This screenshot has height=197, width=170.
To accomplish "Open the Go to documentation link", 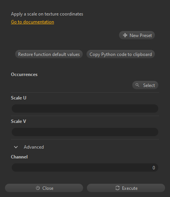I will point(32,22).
